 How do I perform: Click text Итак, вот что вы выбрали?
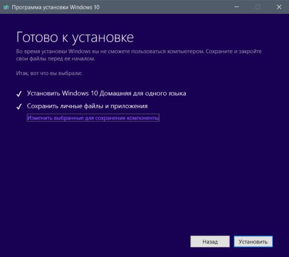point(49,73)
